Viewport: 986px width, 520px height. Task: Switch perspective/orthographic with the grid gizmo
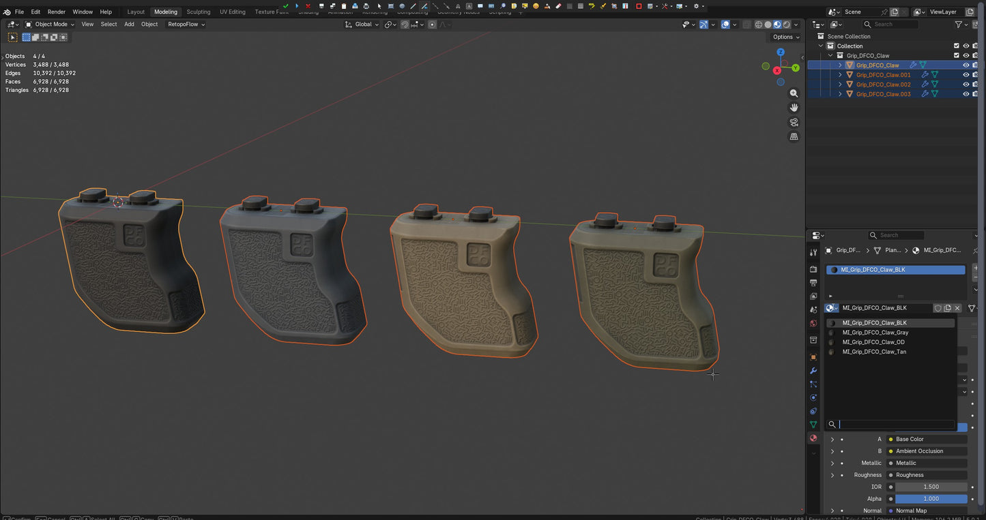tap(794, 137)
